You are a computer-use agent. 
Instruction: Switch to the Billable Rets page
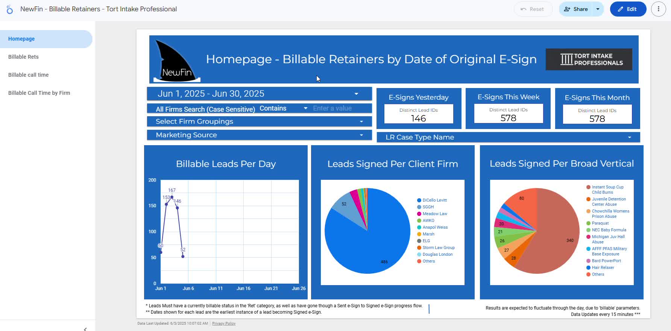[23, 57]
